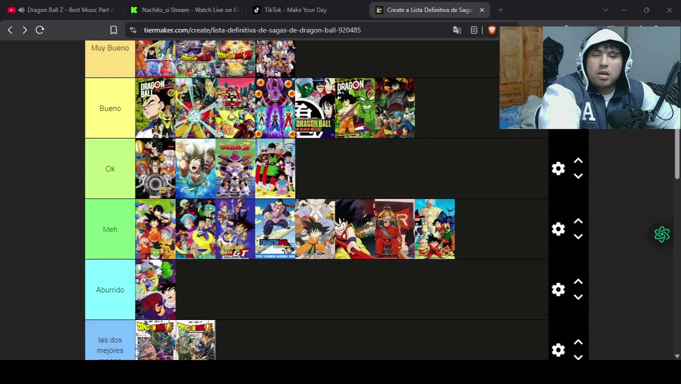This screenshot has width=681, height=384.
Task: Select Dragon Ball Z Frieza gold movie poster Muy Bueno
Action: (235, 59)
